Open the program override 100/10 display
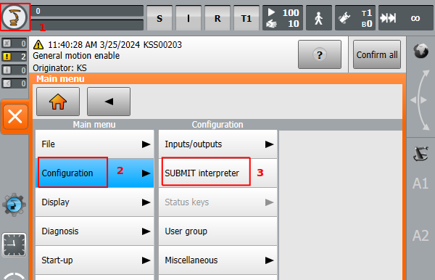 [283, 18]
